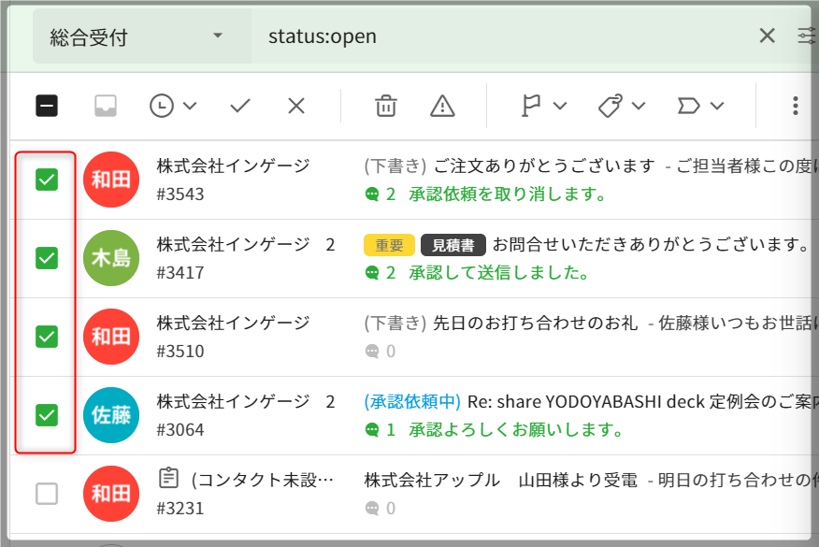Open the 先日のお打ち合わせのお礼 draft message

533,323
